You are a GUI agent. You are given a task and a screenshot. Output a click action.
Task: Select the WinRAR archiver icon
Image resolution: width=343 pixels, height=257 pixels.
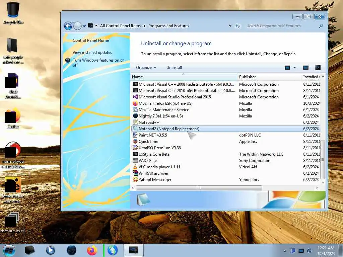pyautogui.click(x=135, y=173)
